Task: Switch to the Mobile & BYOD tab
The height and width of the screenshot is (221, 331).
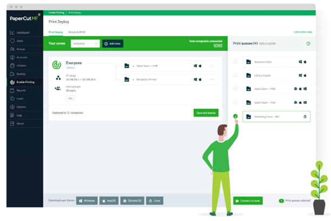Action: 77,32
